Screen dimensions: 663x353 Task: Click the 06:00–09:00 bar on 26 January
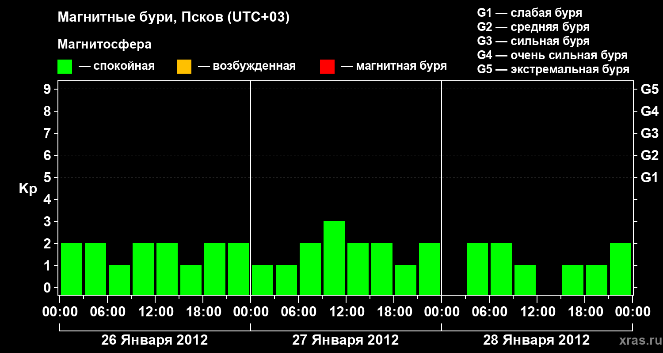point(119,280)
